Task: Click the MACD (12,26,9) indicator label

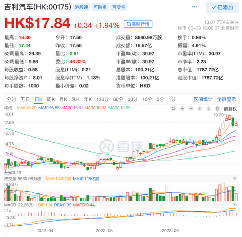Action: (19, 205)
